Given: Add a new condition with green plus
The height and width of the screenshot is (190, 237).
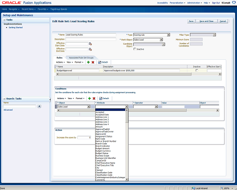Looking at the screenshot, I should pyautogui.click(x=90, y=98).
